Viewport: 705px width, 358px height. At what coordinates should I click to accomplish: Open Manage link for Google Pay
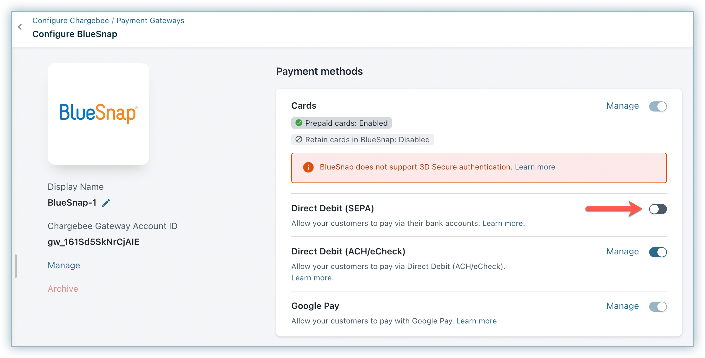pyautogui.click(x=622, y=306)
